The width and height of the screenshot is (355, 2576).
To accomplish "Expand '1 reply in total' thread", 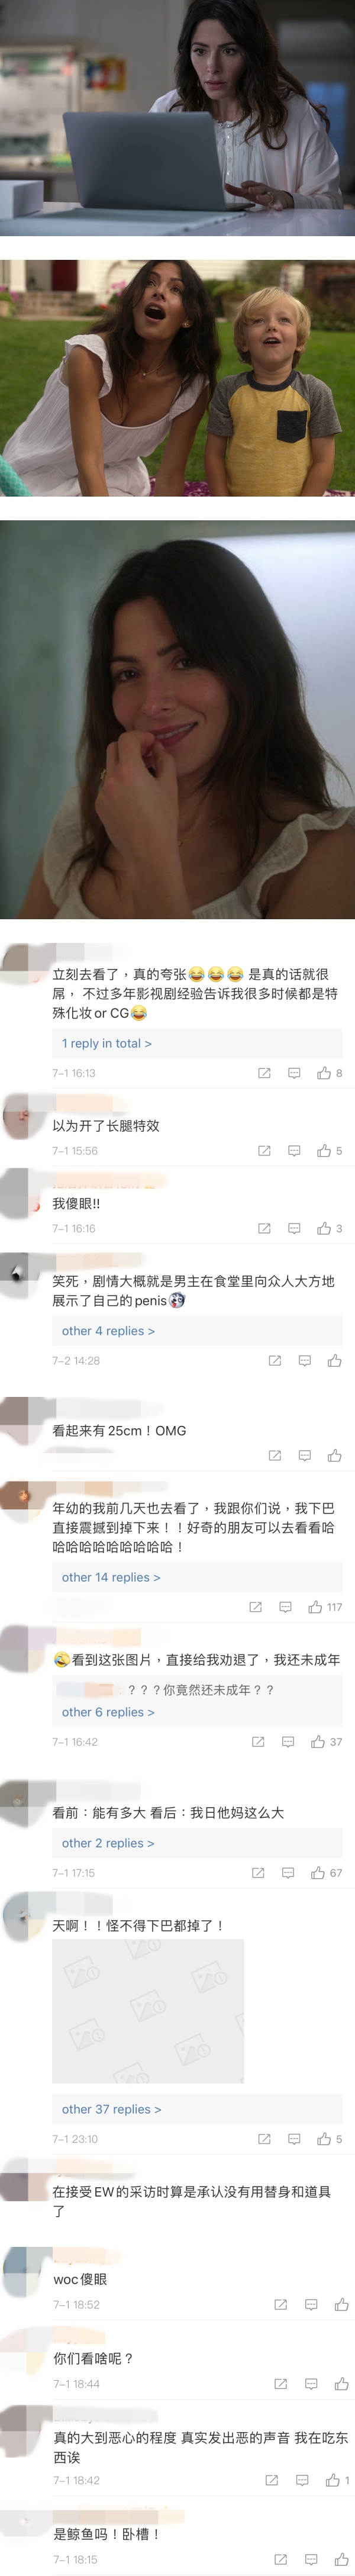I will pyautogui.click(x=107, y=1043).
